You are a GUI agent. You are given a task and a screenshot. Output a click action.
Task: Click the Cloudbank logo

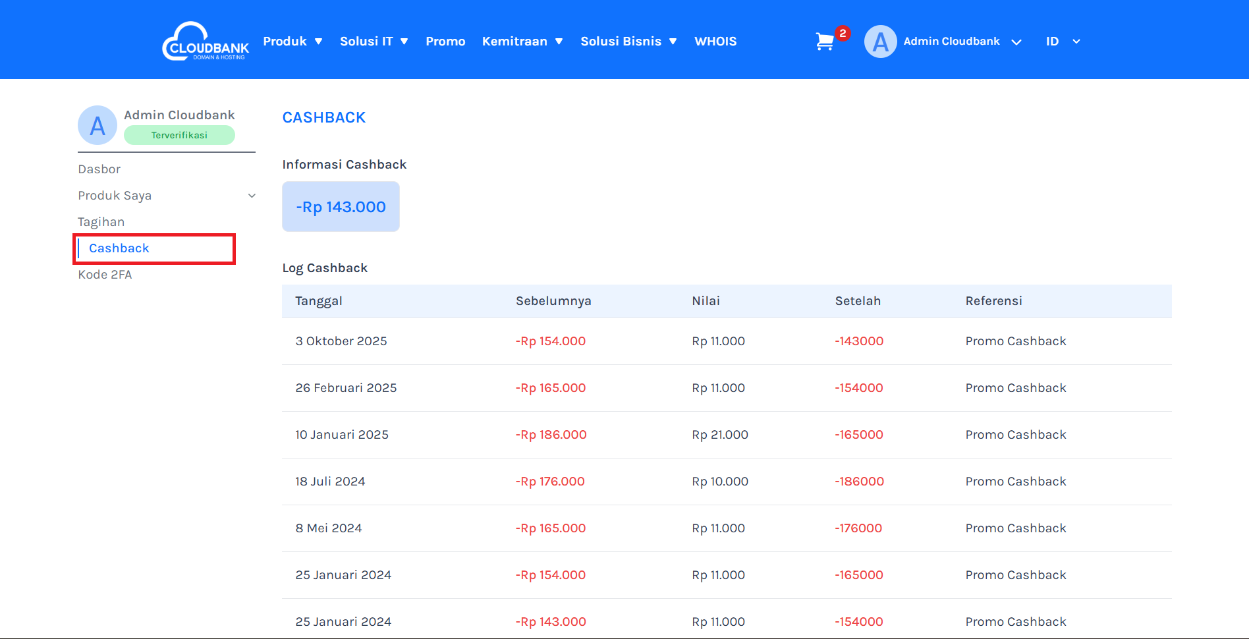click(206, 42)
